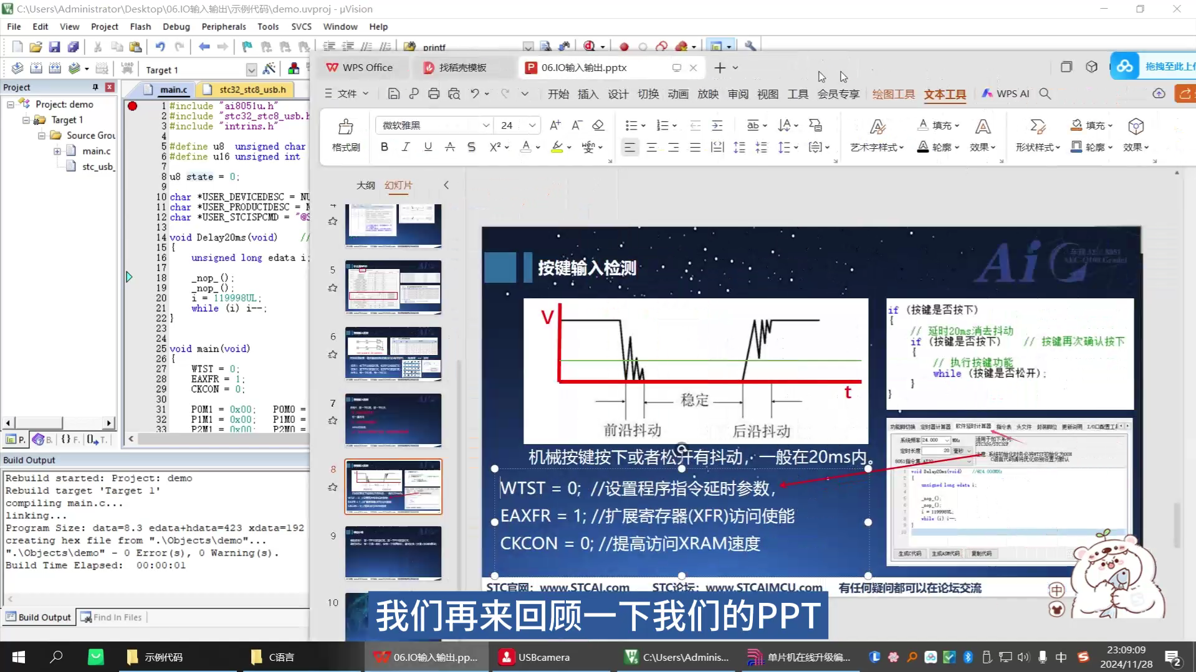Switch to the 设计 ribbon tab
Viewport: 1196px width, 672px height.
click(618, 94)
